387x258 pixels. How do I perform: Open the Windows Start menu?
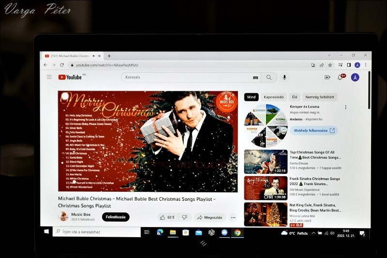point(46,232)
